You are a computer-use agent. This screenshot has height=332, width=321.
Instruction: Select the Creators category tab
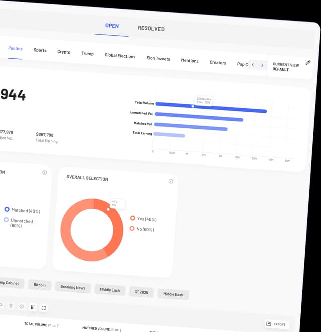pos(218,63)
